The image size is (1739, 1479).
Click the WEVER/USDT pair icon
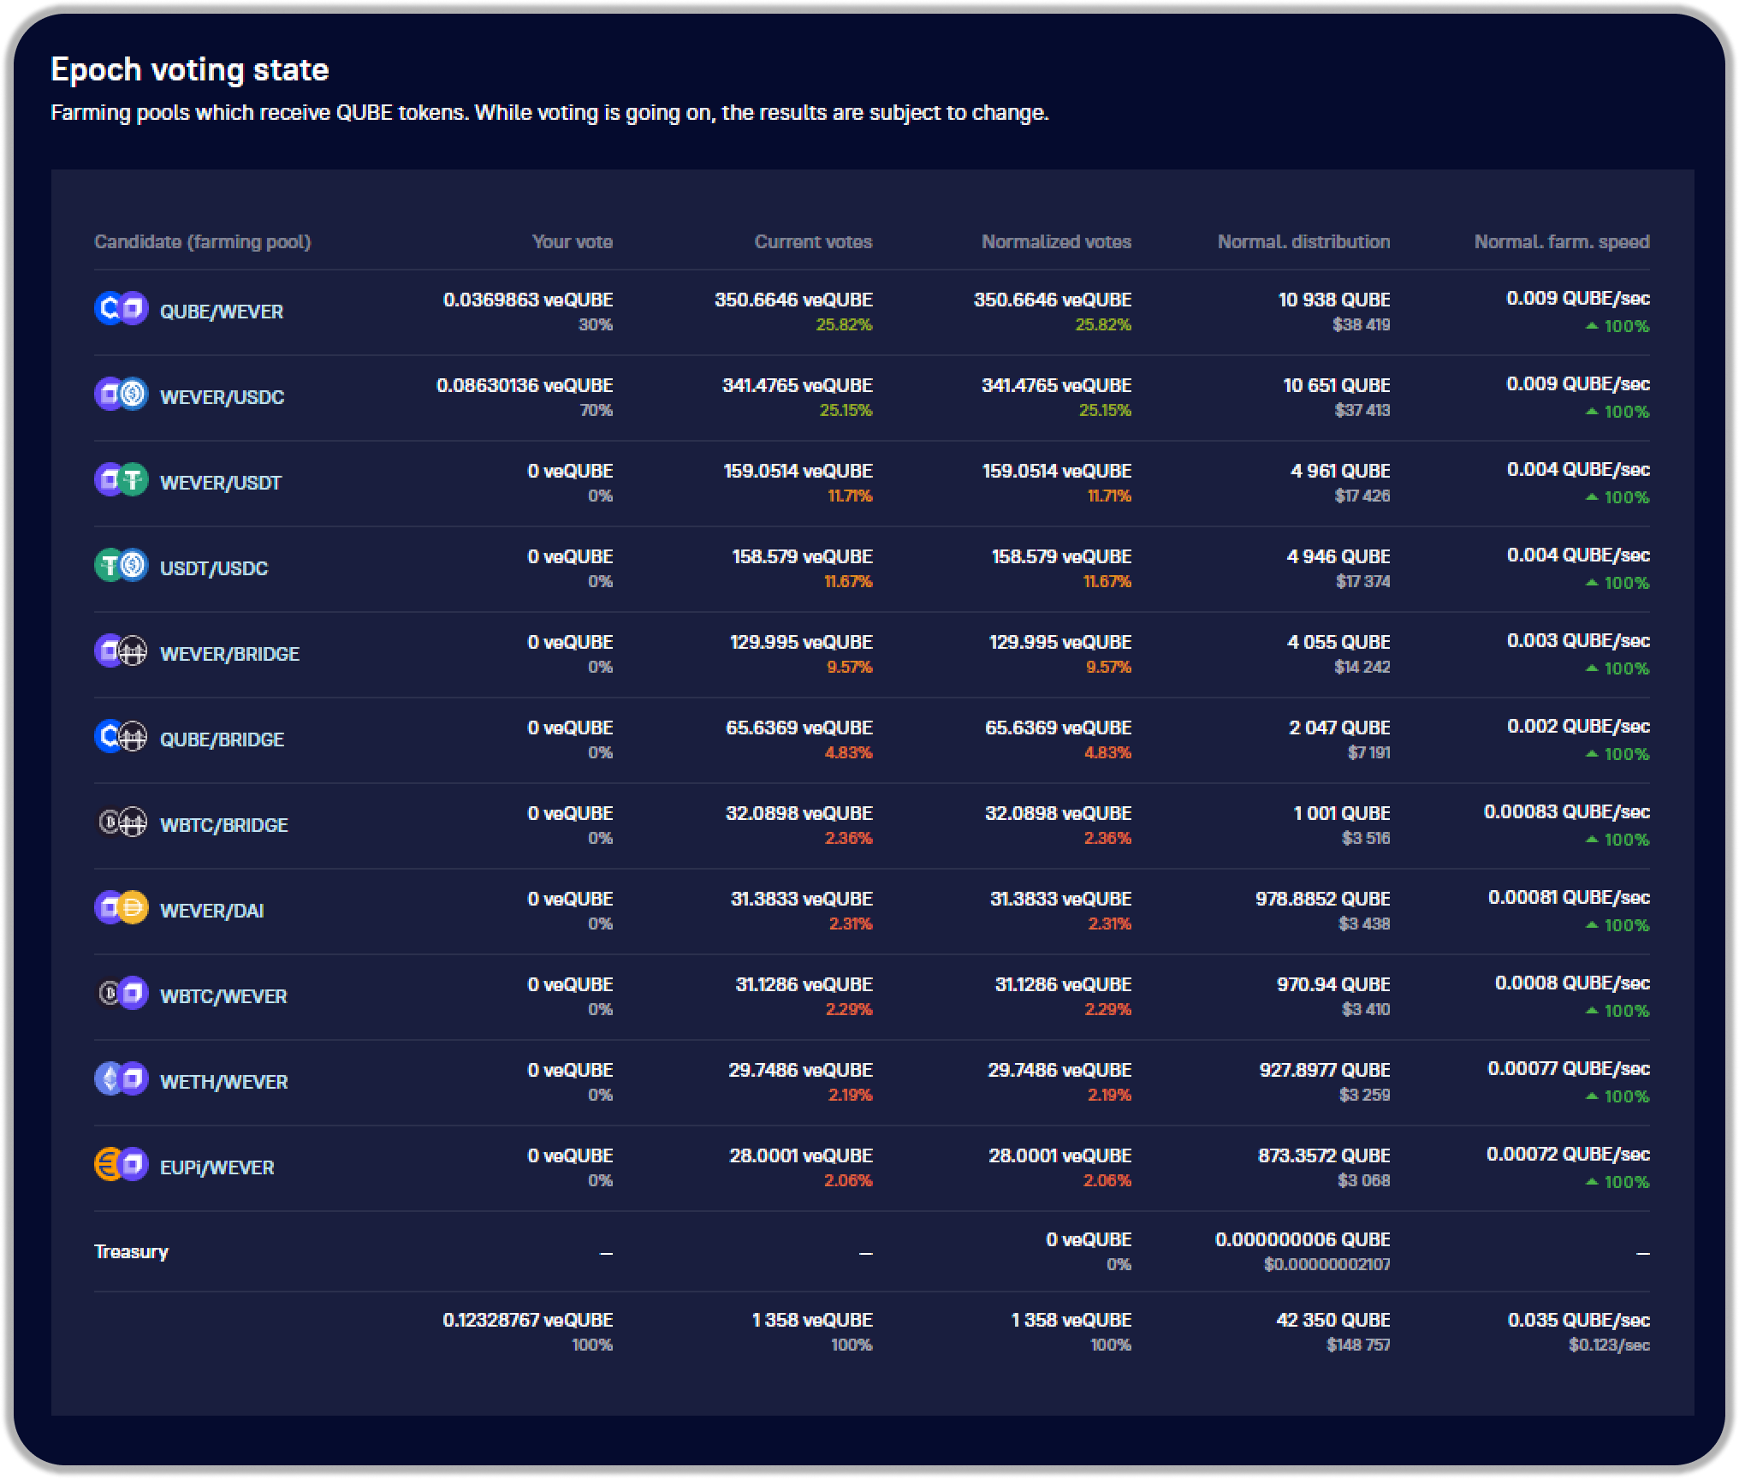(121, 480)
